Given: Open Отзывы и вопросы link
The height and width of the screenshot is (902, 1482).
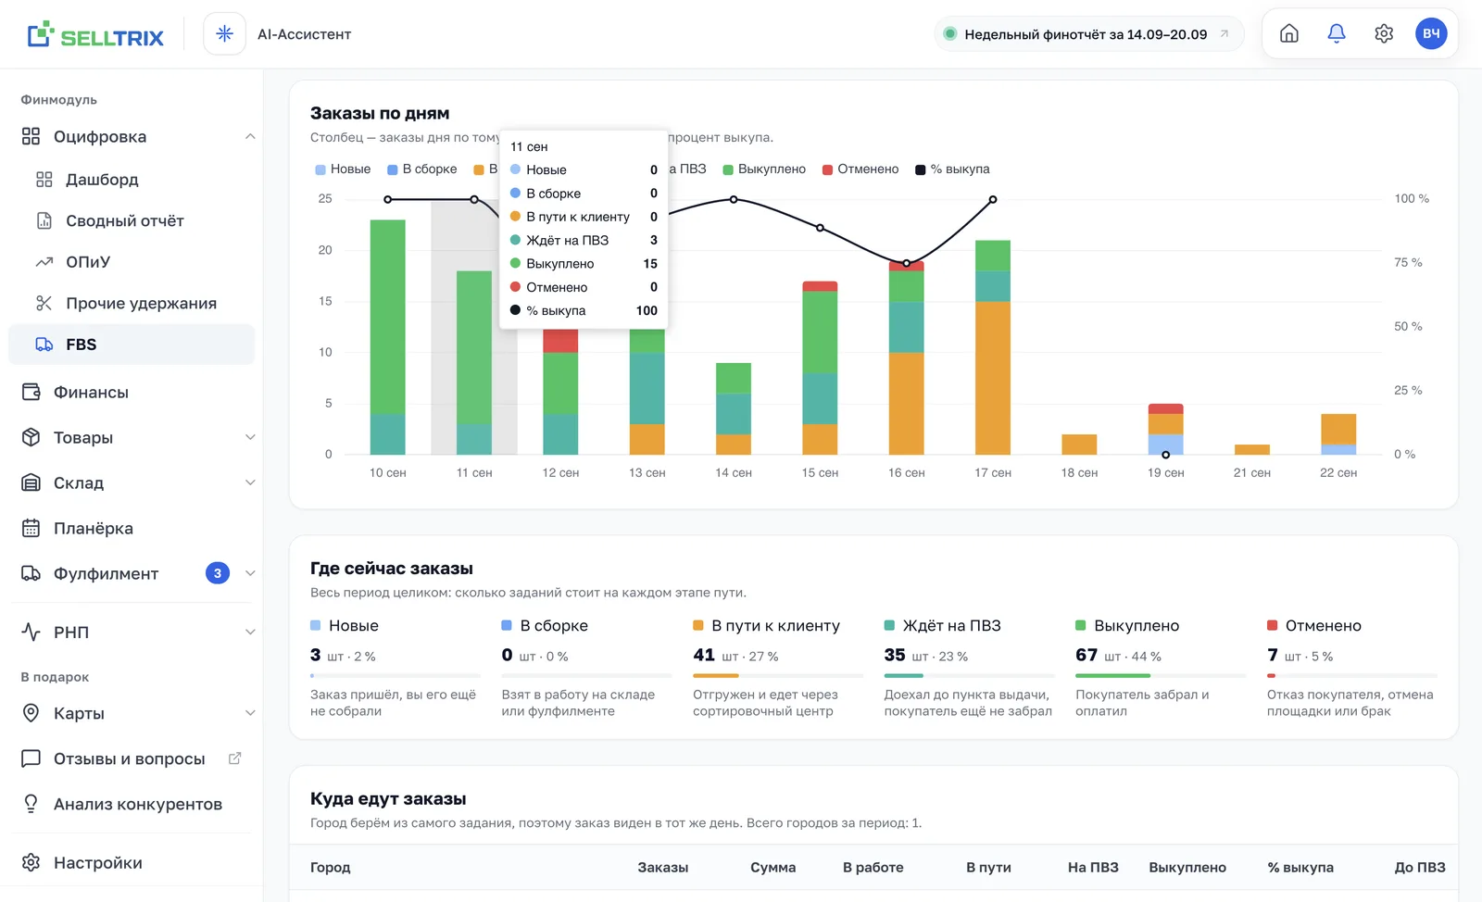Looking at the screenshot, I should point(129,758).
